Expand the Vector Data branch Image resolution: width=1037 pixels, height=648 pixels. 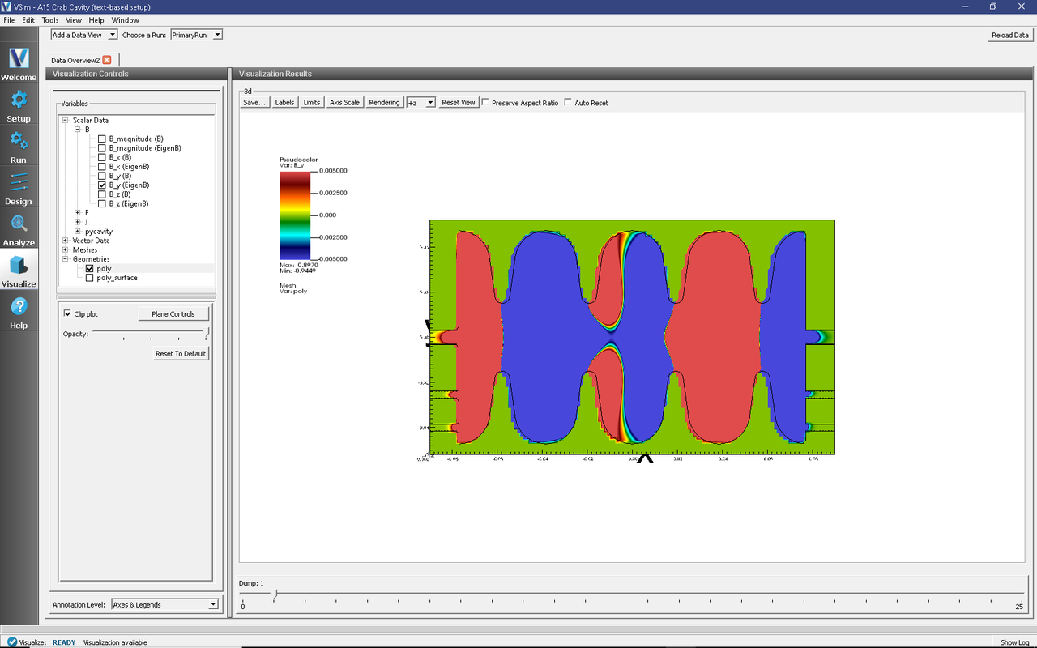[x=64, y=240]
